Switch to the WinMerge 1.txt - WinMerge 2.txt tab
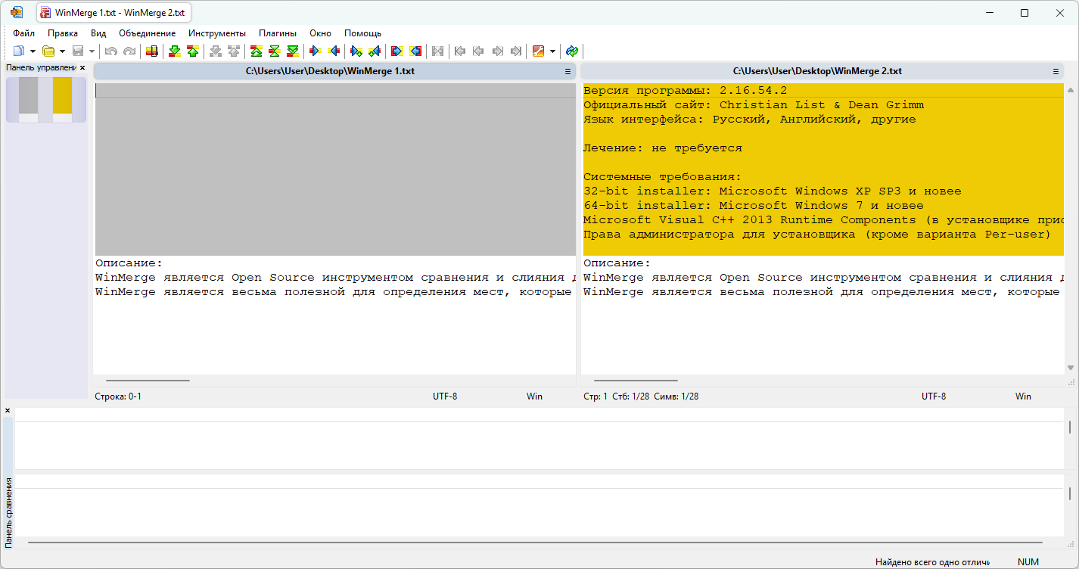This screenshot has width=1079, height=569. pos(113,13)
